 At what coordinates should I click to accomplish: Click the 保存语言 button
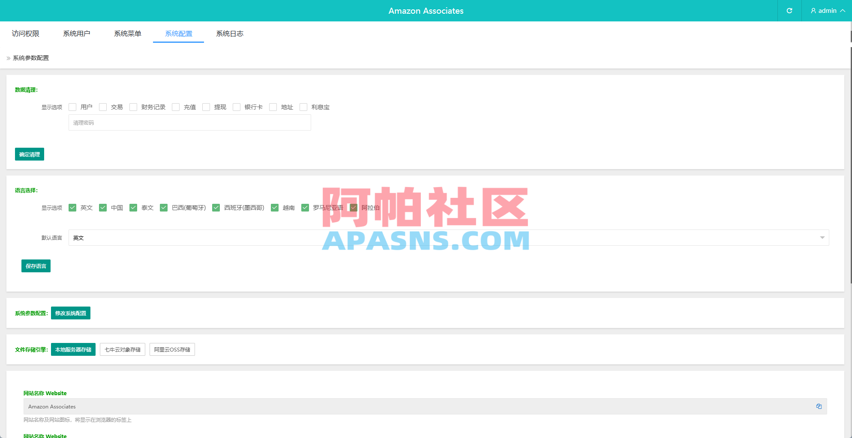coord(36,266)
